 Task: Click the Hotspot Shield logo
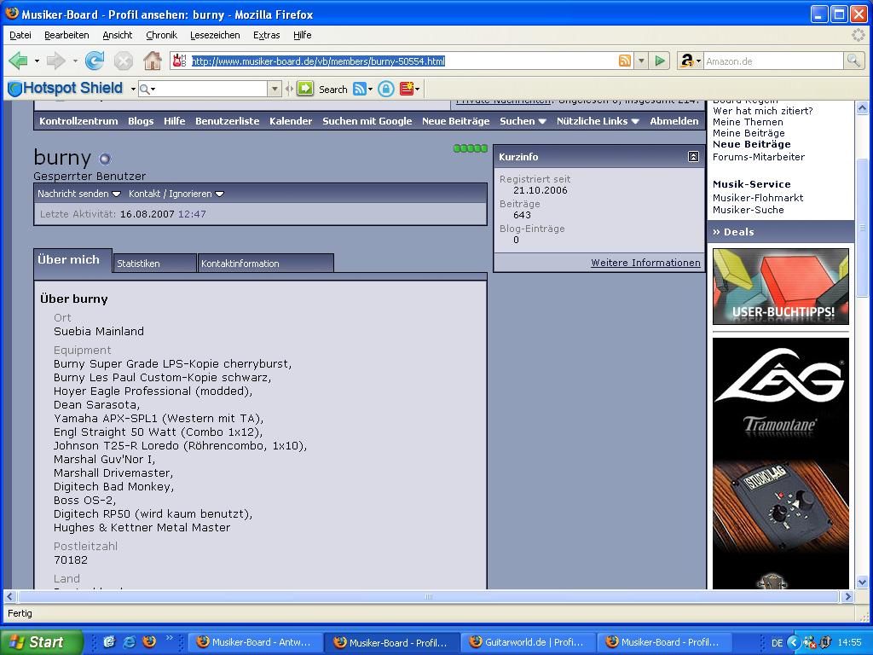click(x=66, y=89)
